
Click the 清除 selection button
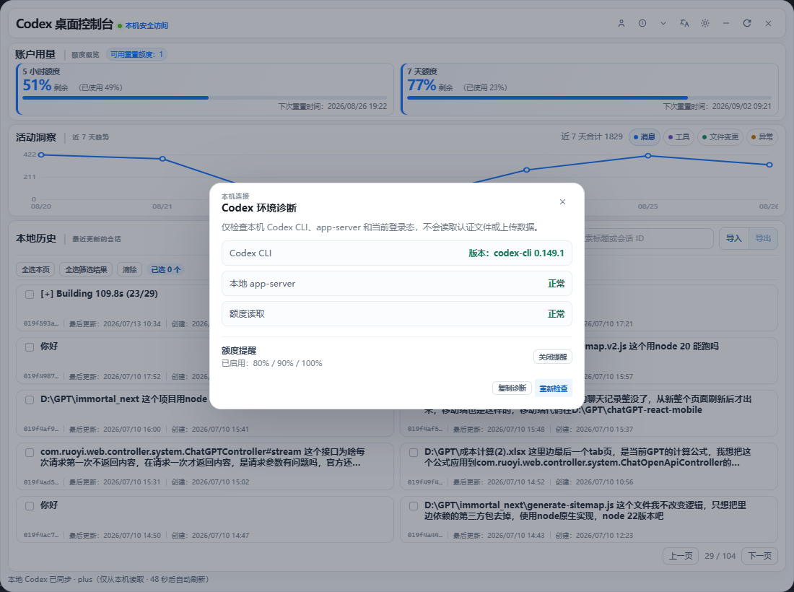click(130, 269)
